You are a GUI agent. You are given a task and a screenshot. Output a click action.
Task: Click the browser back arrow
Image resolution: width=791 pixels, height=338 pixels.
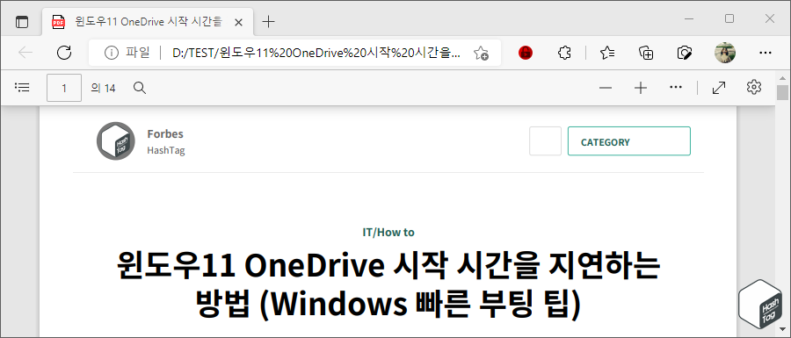pyautogui.click(x=25, y=53)
